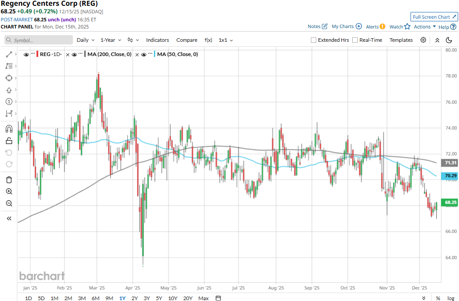The width and height of the screenshot is (459, 301).
Task: Open the f(x) expressions menu
Action: 208,40
